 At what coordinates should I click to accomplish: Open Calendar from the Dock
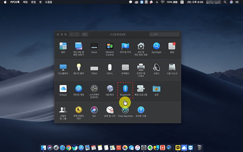93,148
